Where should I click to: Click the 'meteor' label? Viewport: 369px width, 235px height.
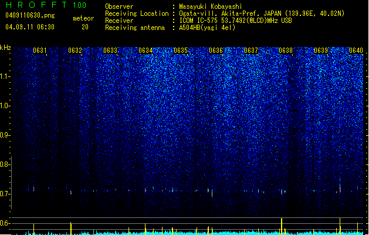(83, 18)
